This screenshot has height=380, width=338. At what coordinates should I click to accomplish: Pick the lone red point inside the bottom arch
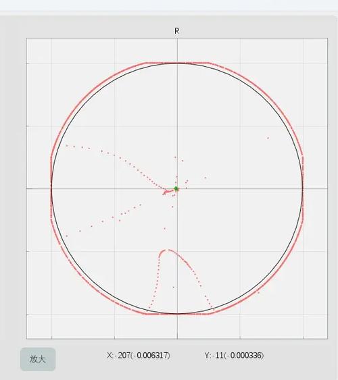click(174, 288)
